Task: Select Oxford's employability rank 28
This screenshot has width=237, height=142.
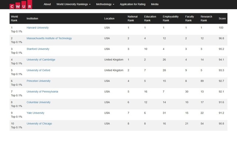Action: click(164, 70)
